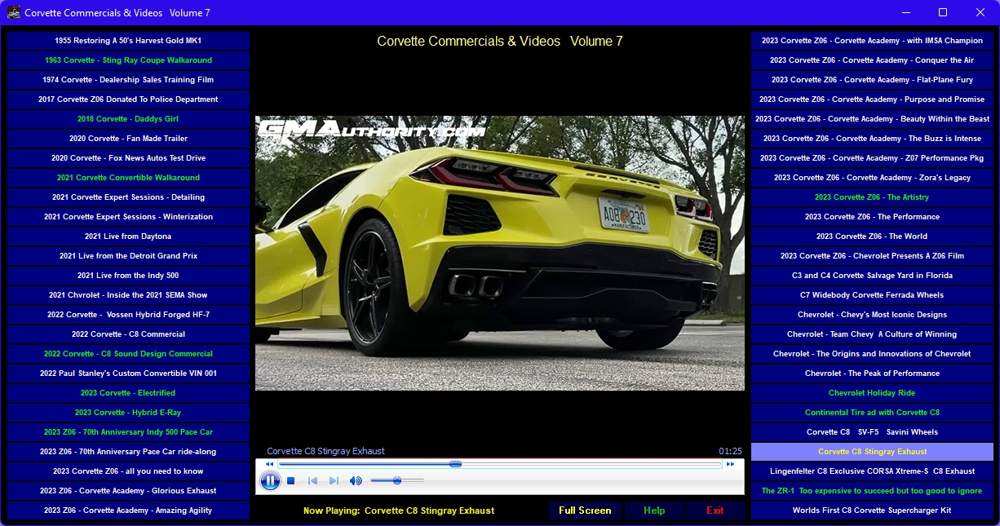The height and width of the screenshot is (526, 1000).
Task: Skip to the previous track
Action: tap(312, 481)
